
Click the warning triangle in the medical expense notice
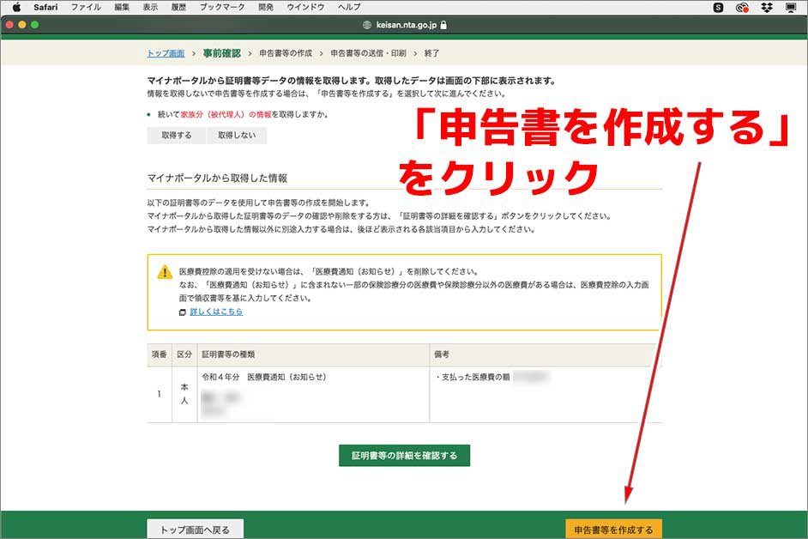point(164,273)
